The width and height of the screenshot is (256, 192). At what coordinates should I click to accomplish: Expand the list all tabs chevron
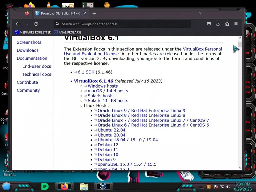200,13
